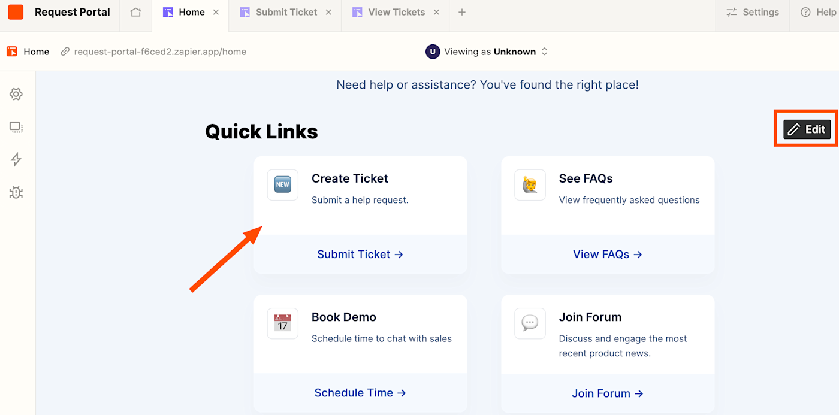Click the speech bubble icon on Join Forum
The width and height of the screenshot is (839, 415).
tap(530, 323)
